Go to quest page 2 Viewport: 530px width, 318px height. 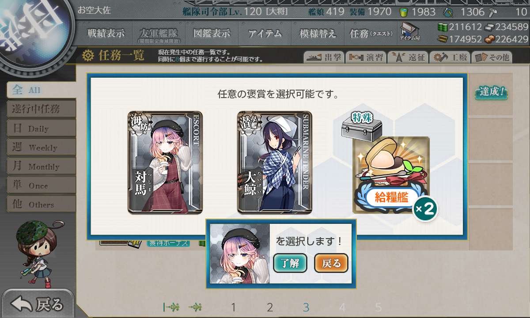(x=270, y=307)
